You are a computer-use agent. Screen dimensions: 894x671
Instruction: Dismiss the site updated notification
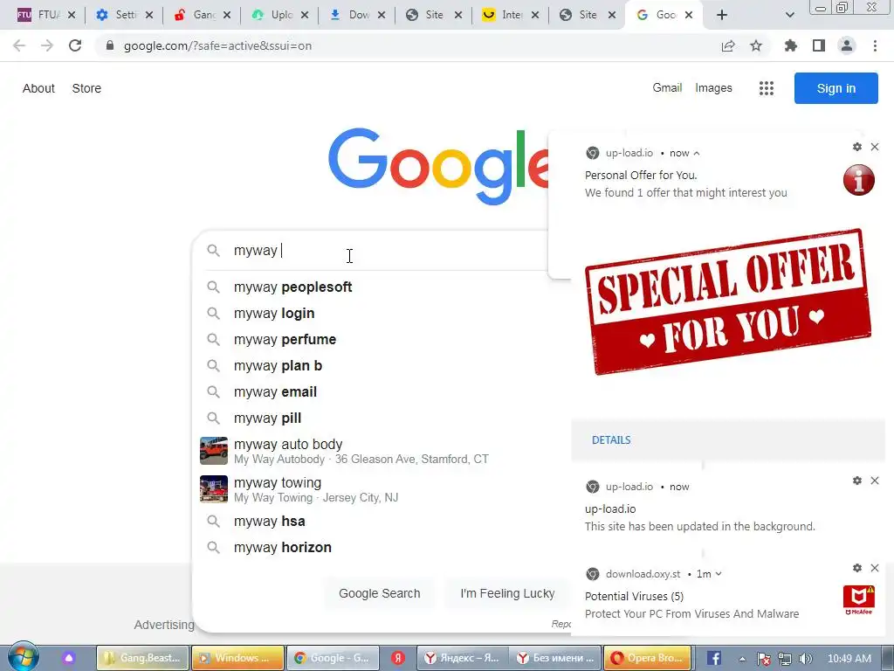tap(875, 481)
